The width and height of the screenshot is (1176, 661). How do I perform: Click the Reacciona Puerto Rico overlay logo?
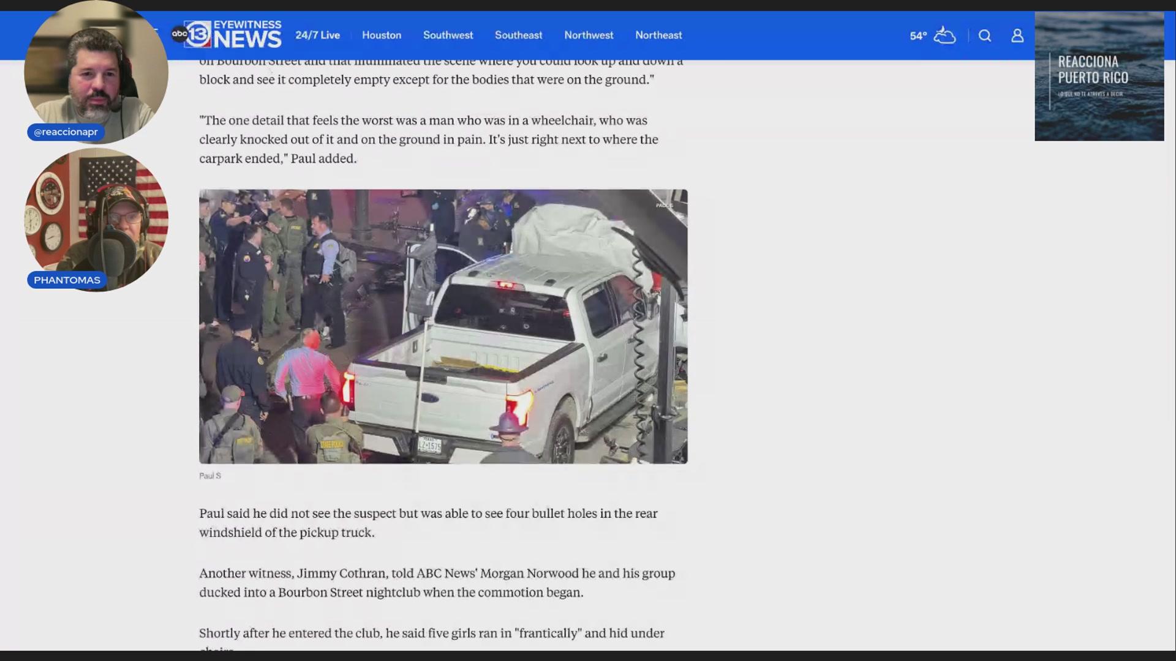[x=1099, y=77]
